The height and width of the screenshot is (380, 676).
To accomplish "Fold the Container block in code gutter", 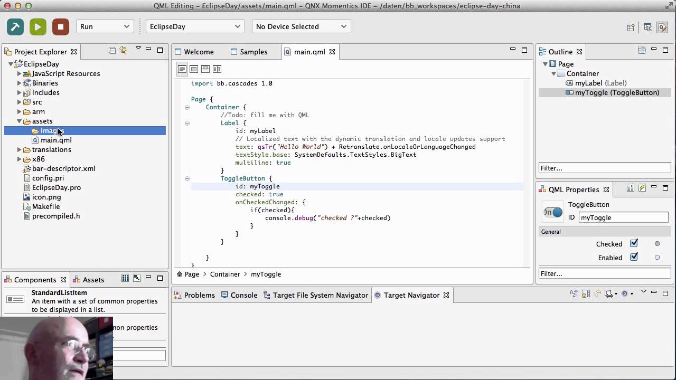I will tap(187, 107).
